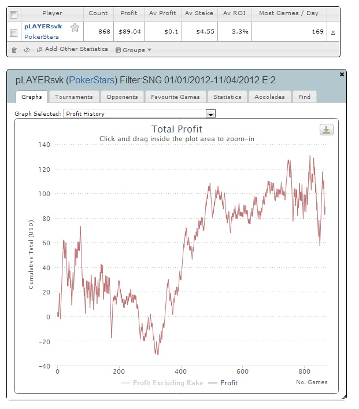Sort by the Player column header
359x409 pixels.
(52, 13)
